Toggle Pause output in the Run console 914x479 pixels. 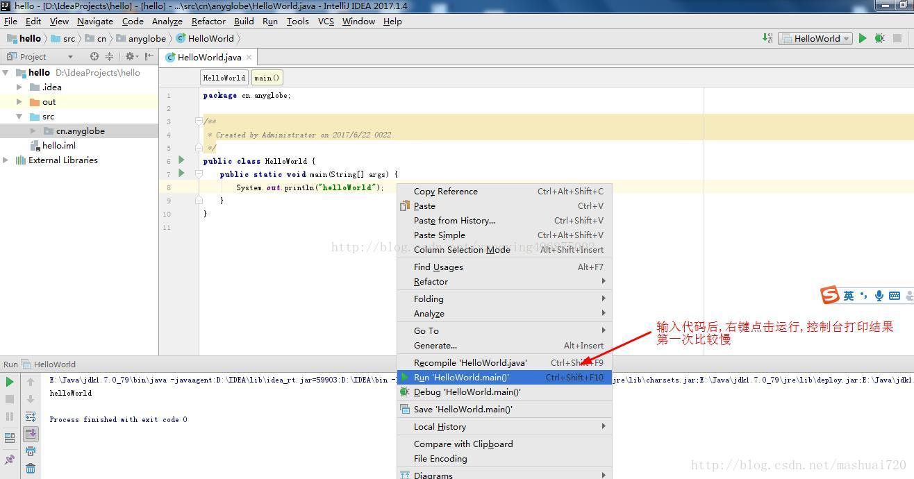tap(9, 417)
